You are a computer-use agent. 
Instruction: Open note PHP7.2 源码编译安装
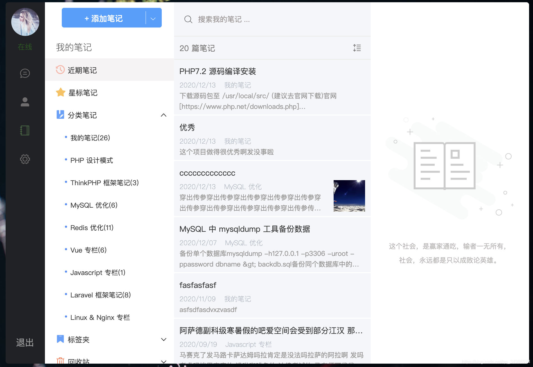click(x=272, y=87)
